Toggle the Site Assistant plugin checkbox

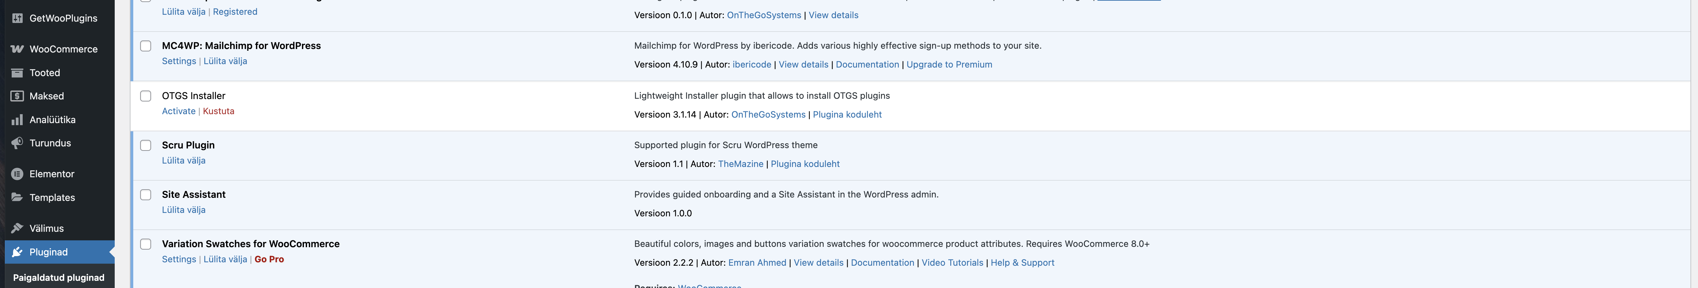tap(146, 195)
